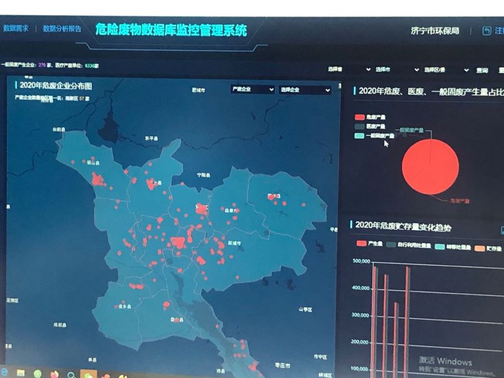
Task: Toggle the 危废产量 pie legend item
Action: coord(370,117)
